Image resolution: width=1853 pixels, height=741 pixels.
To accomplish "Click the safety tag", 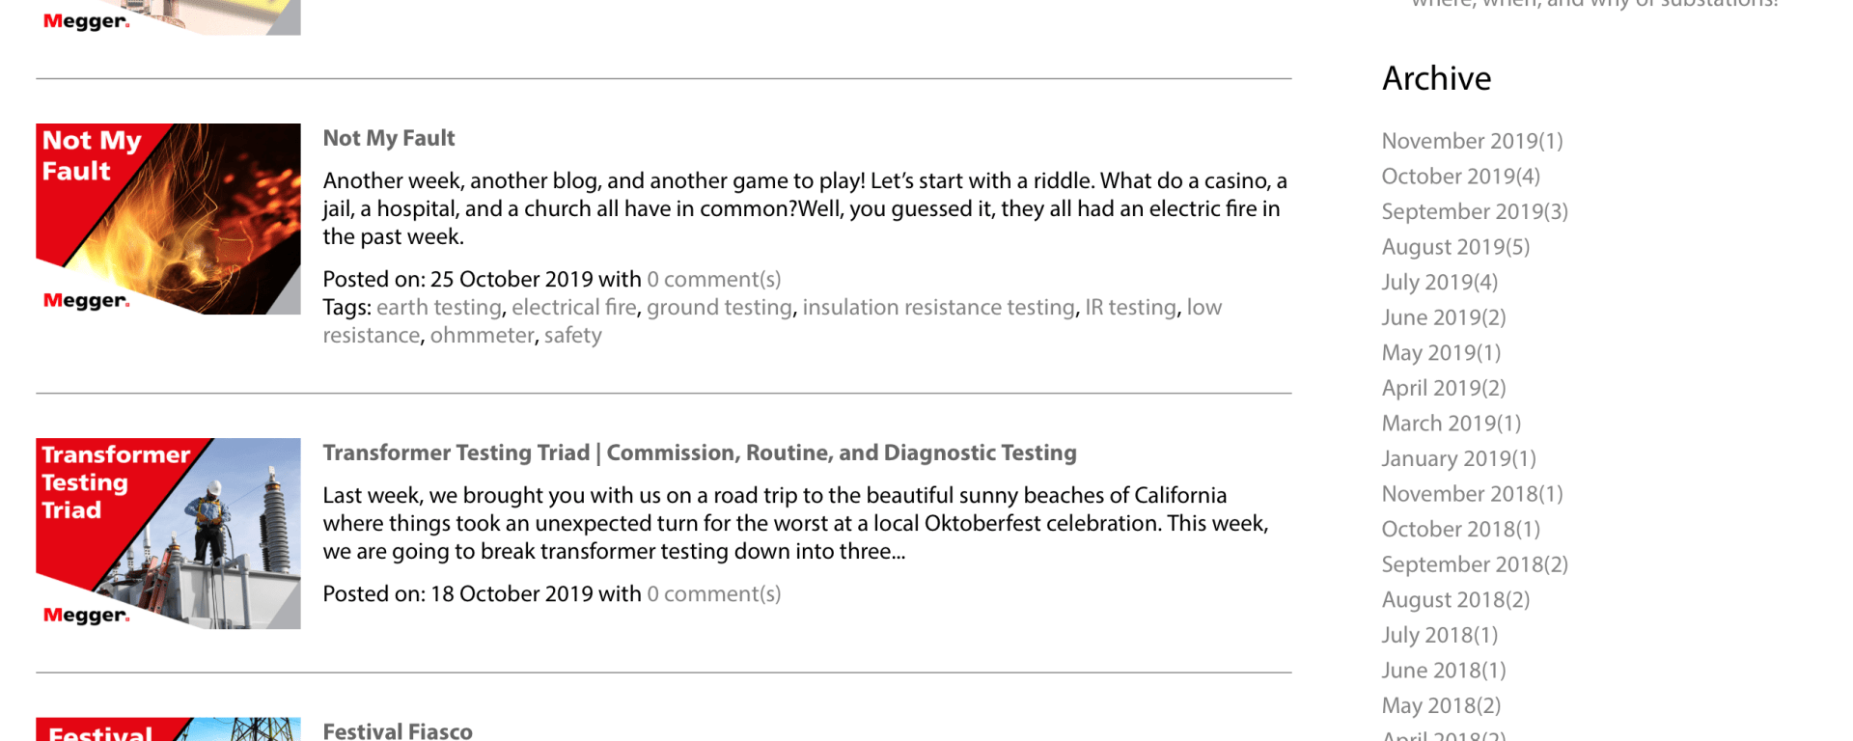I will coord(572,335).
